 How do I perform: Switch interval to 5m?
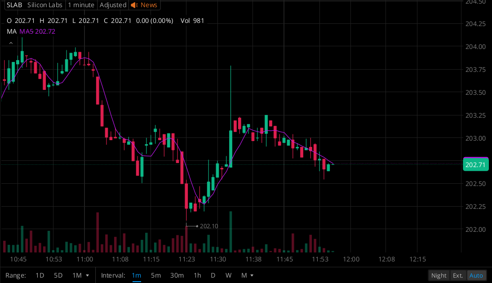155,275
